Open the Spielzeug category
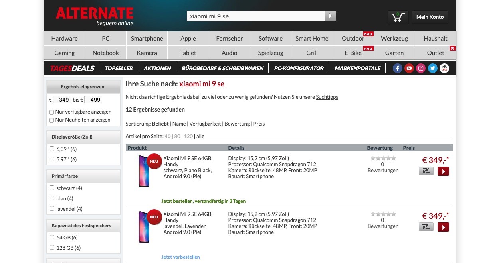This screenshot has width=501, height=263. pyautogui.click(x=271, y=53)
